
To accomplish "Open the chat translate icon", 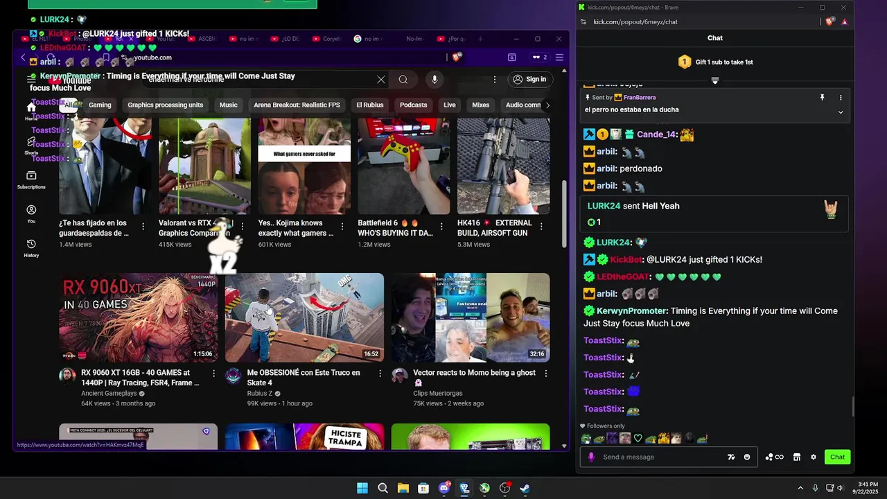I will pos(731,457).
